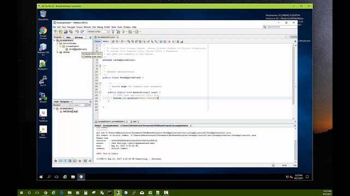Click the Find Selection magnifier icon
The height and width of the screenshot is (196, 350).
(129, 41)
